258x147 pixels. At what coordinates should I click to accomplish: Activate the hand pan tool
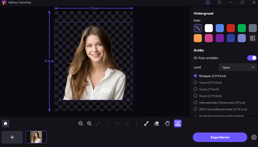[x=167, y=123]
